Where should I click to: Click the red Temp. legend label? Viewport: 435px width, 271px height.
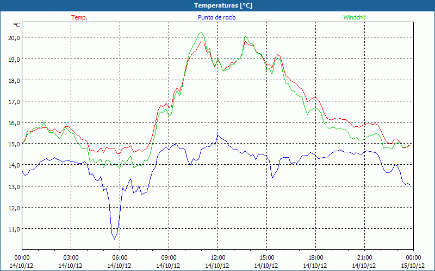pos(79,17)
